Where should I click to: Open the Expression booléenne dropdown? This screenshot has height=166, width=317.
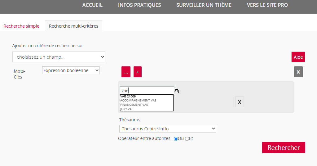coord(71,70)
